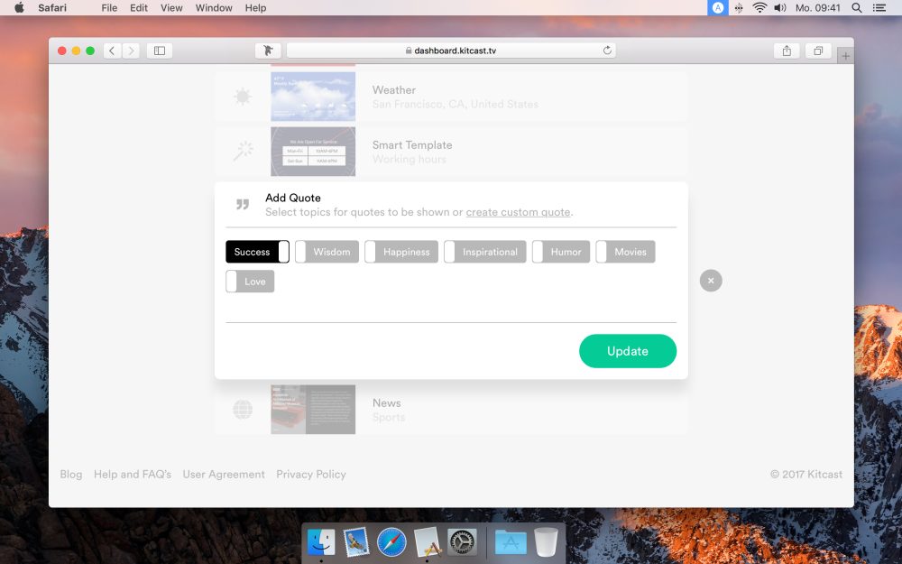This screenshot has width=902, height=564.
Task: Select the News row title
Action: [x=387, y=402]
